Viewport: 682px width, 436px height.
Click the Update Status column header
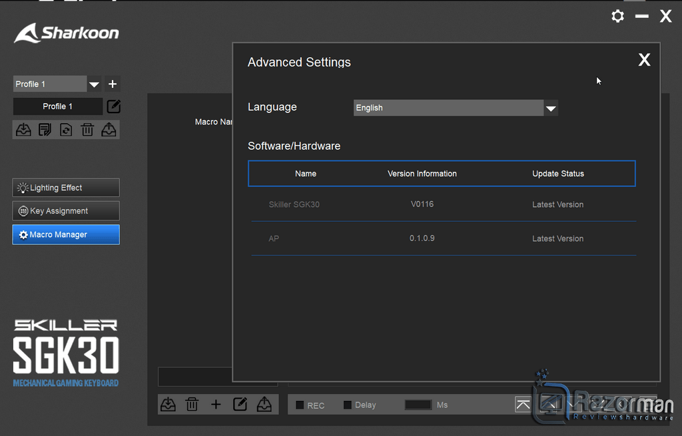(x=558, y=174)
